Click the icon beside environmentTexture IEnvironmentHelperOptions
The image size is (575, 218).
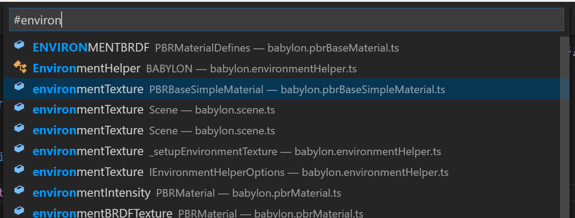click(x=19, y=169)
